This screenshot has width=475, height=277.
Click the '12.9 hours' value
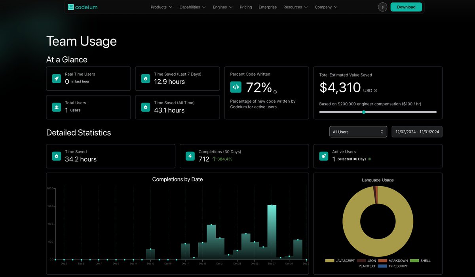(x=169, y=82)
